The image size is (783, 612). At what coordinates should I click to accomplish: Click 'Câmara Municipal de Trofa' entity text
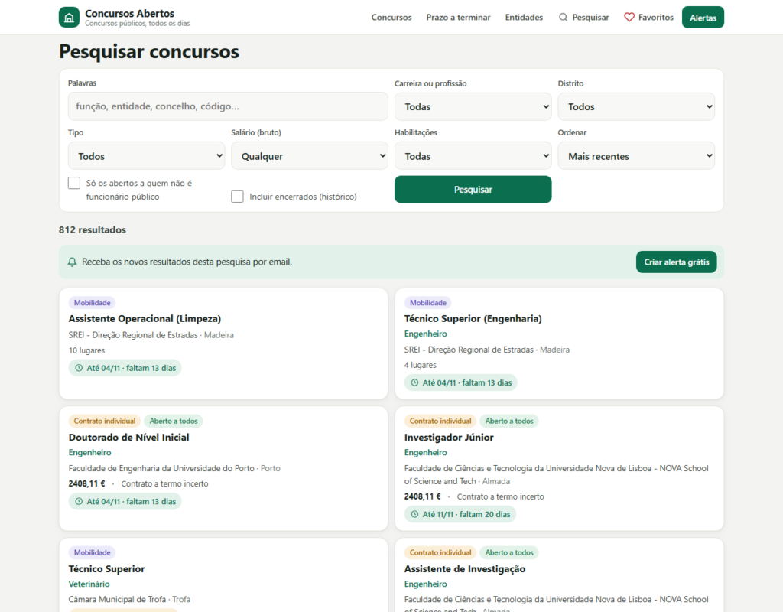[117, 599]
